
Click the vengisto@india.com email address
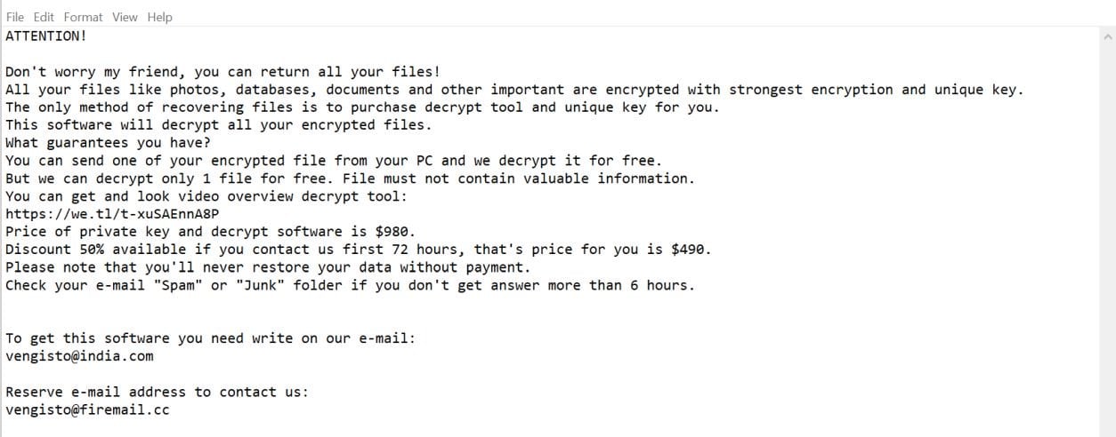(79, 356)
